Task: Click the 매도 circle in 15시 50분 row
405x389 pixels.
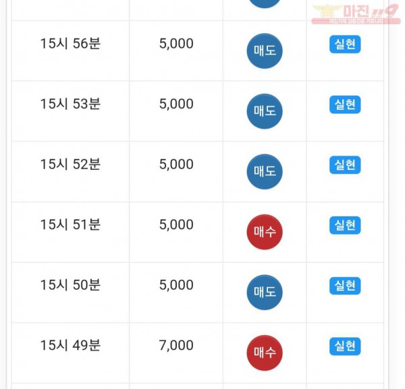Action: point(265,293)
